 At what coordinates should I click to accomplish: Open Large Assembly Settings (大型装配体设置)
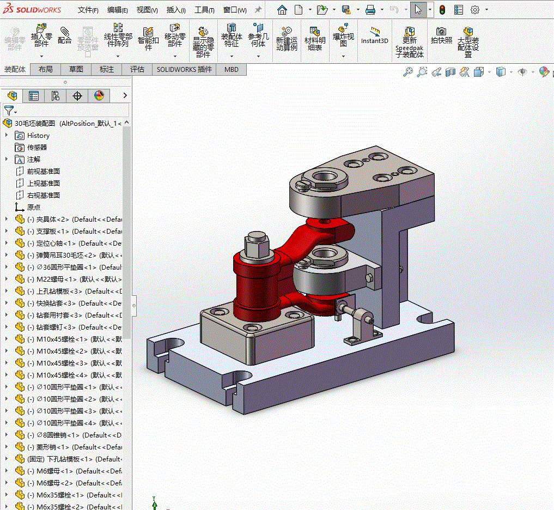tap(468, 42)
